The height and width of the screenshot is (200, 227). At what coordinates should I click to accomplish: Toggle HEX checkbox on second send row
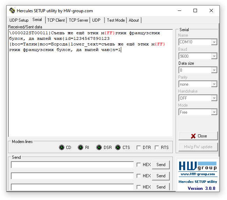[x=139, y=176]
